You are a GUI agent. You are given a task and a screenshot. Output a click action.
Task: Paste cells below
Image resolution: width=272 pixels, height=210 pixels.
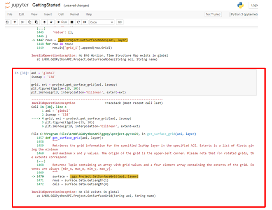[x=37, y=22]
